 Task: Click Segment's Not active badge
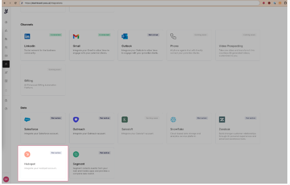pyautogui.click(x=105, y=153)
